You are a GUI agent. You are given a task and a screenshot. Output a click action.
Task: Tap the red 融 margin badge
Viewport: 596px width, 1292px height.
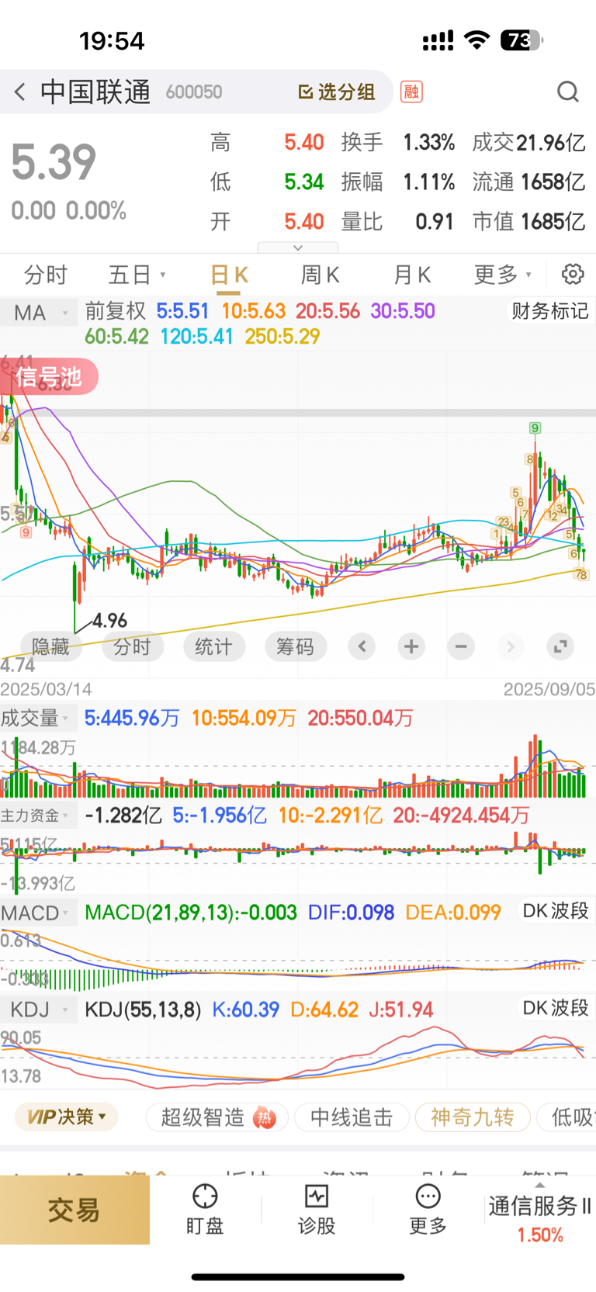(x=411, y=92)
